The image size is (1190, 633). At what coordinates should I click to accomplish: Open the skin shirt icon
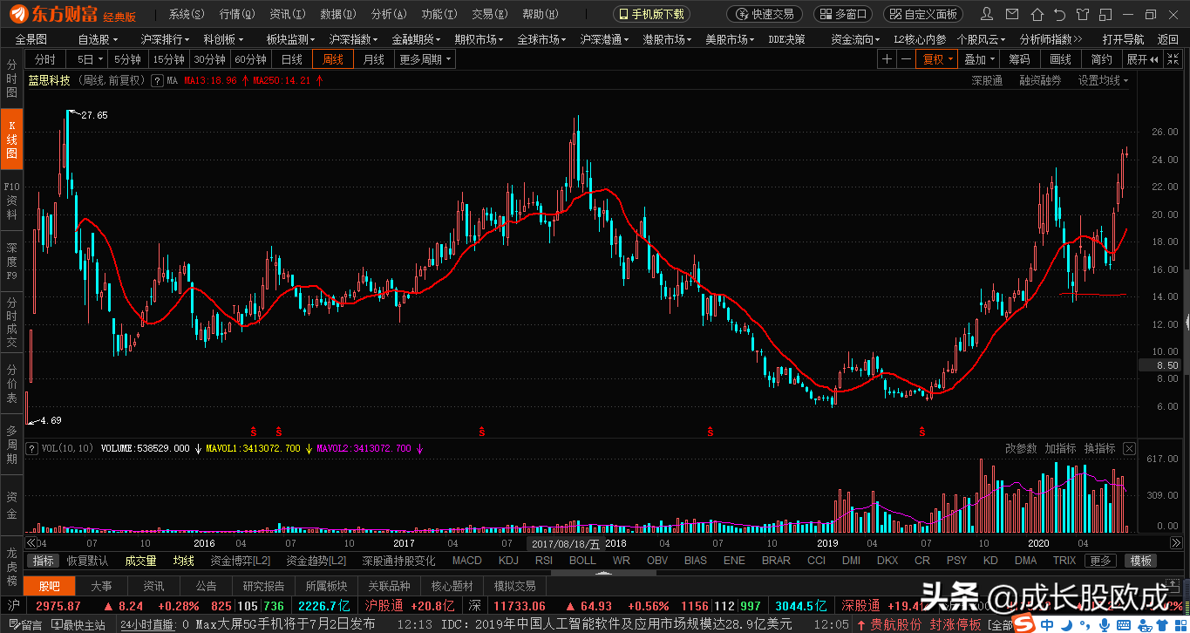tap(1084, 15)
